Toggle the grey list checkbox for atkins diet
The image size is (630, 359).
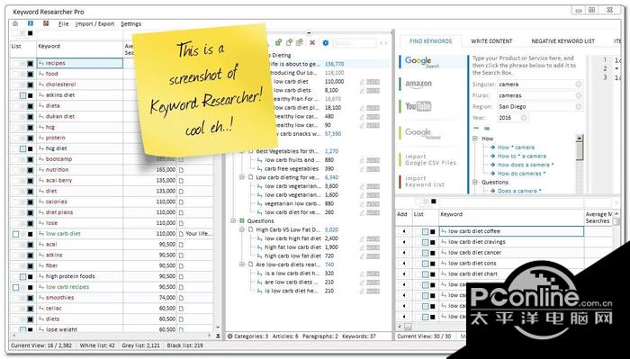(x=22, y=95)
